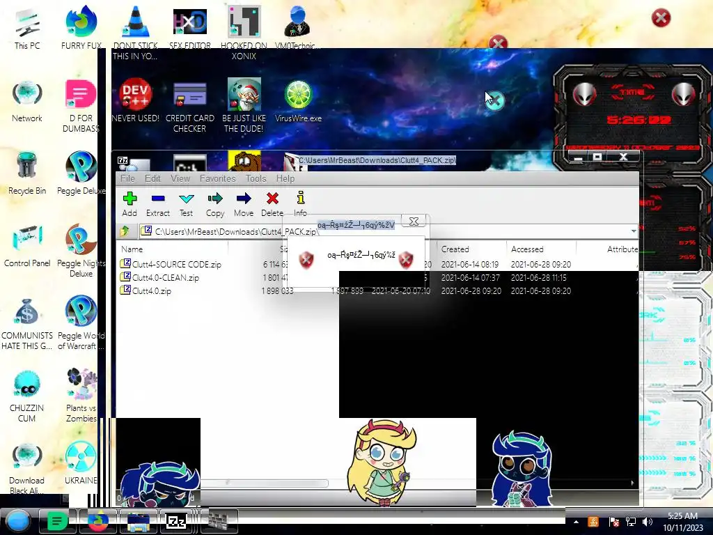Open CHUZZIN CUM desktop icon
The height and width of the screenshot is (535, 713).
click(27, 396)
